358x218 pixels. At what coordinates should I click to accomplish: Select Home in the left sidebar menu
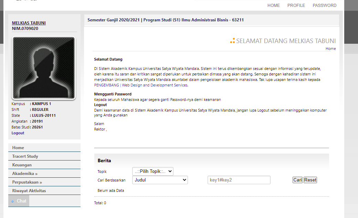18,148
